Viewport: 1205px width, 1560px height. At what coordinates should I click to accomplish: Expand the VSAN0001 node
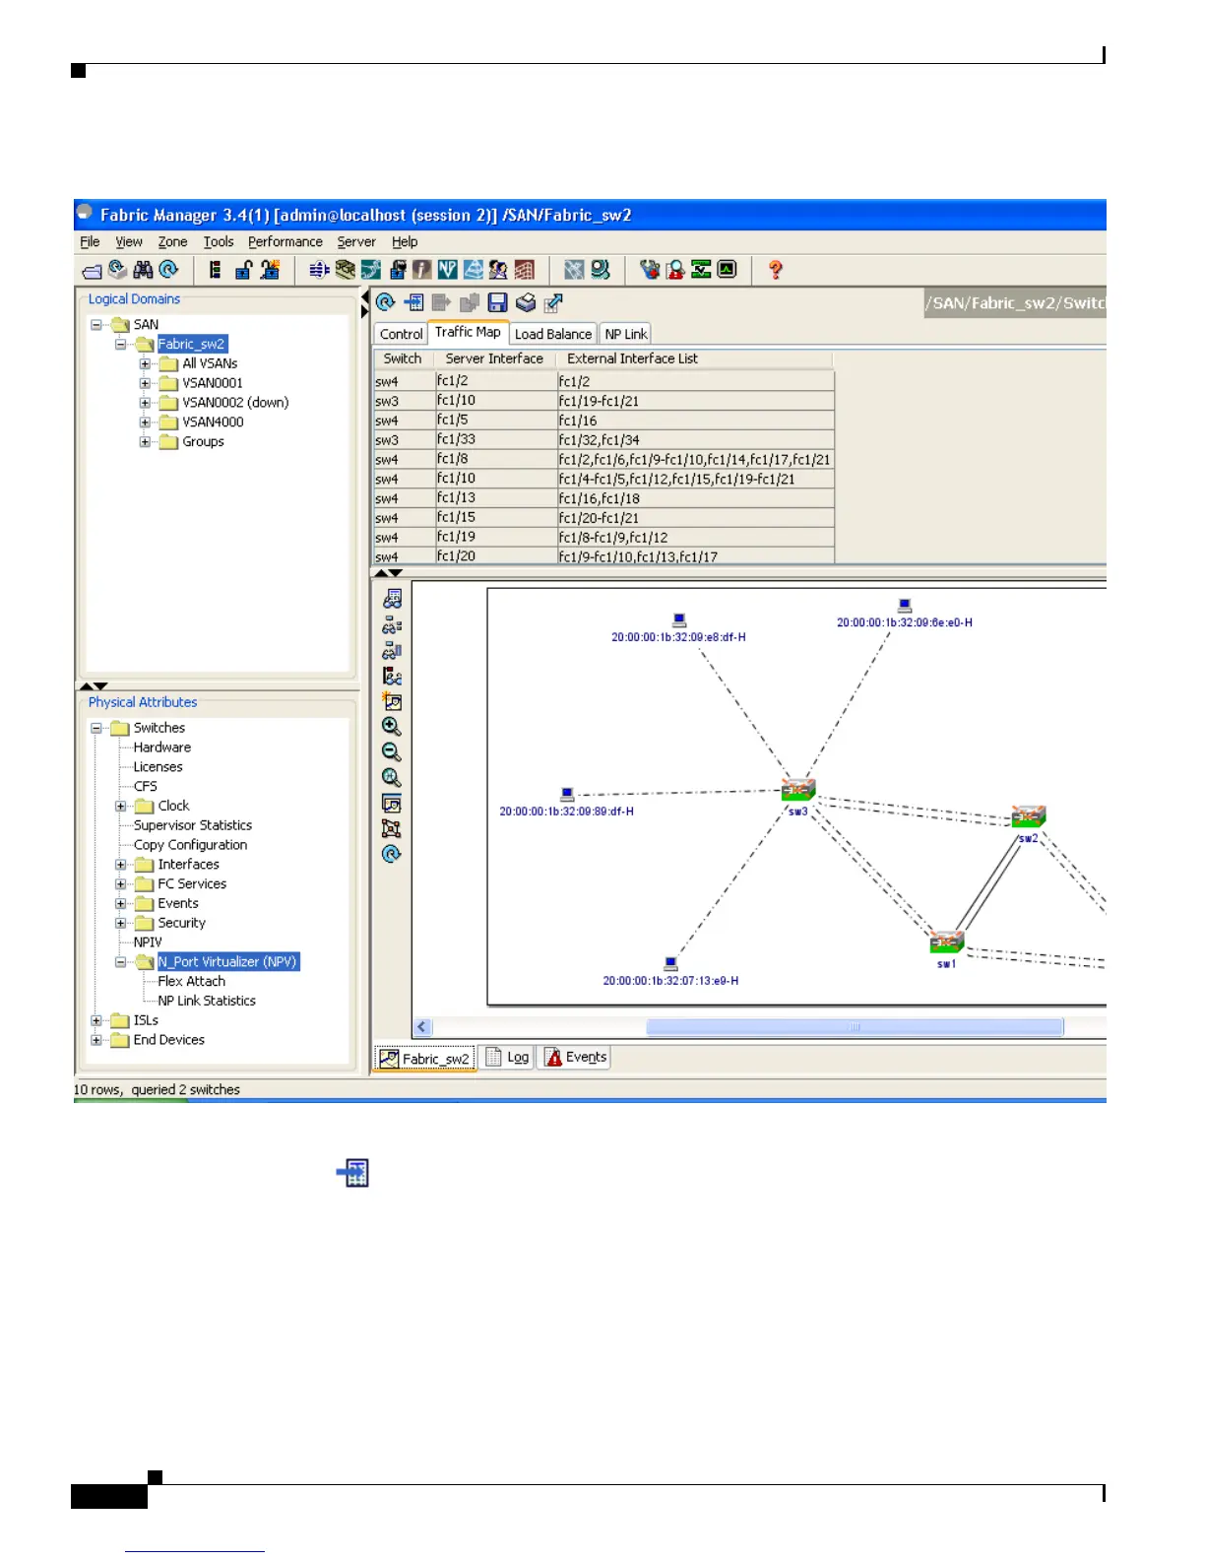click(145, 383)
